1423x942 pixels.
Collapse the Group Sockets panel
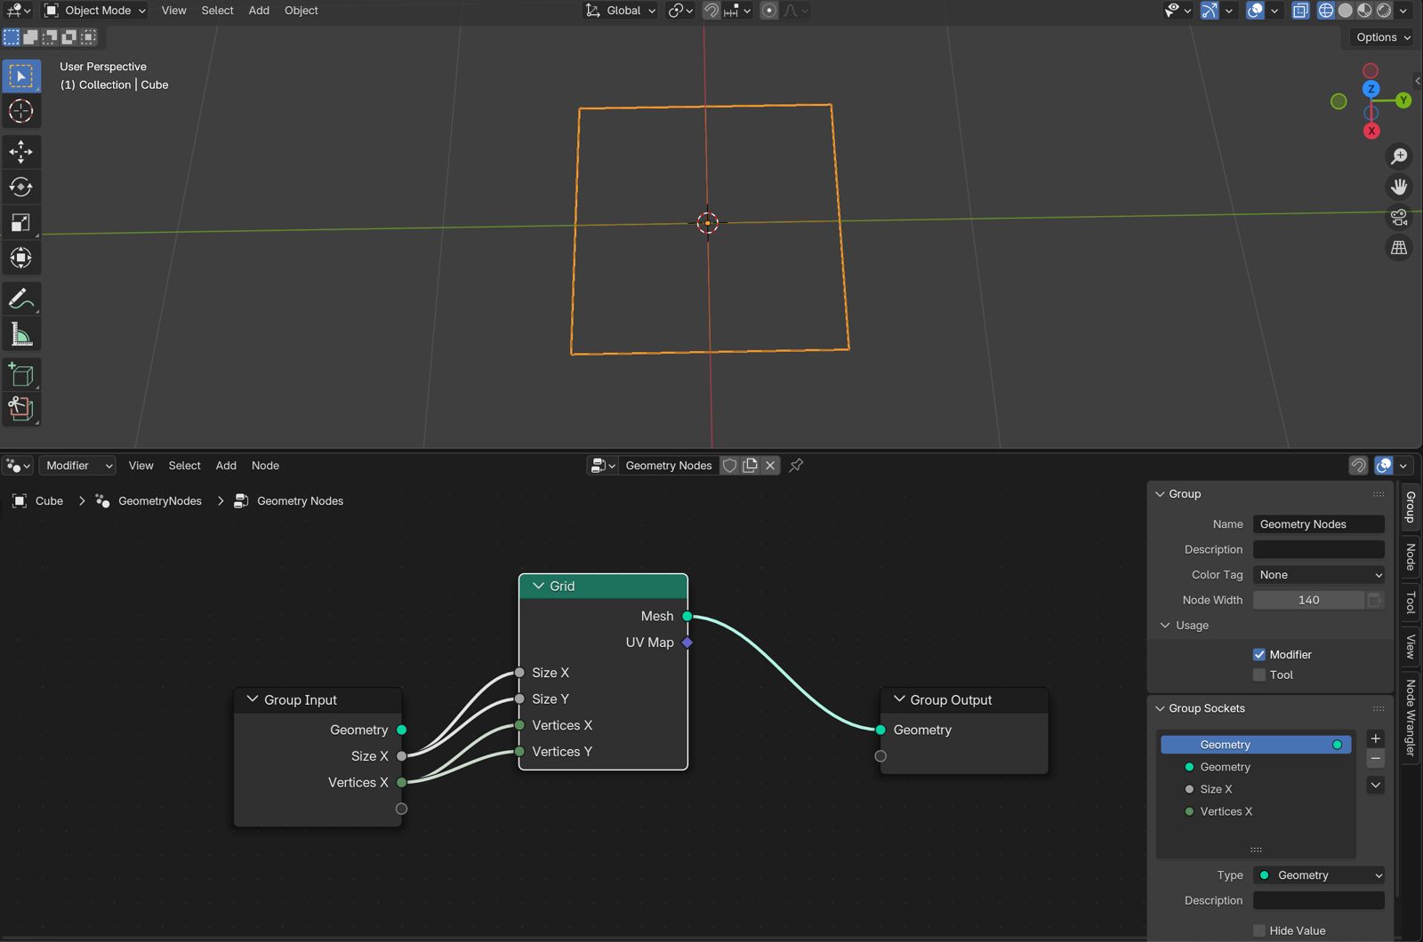pos(1160,708)
